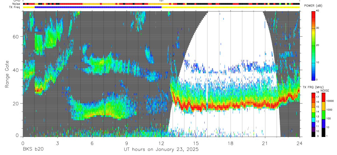
Task: Click the x-axis tick label "6"
Action: [x=92, y=143]
